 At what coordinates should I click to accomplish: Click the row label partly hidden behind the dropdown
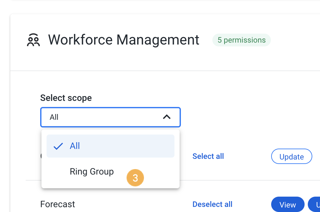(41, 156)
